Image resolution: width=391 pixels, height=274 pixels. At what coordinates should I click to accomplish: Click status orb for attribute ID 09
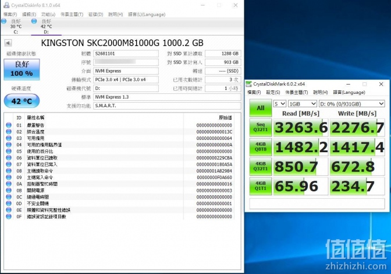9,177
